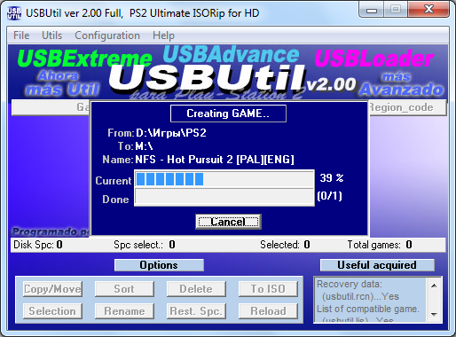Click the 'Recovery data:' text line
Screen dimensions: 456x337
[350, 284]
